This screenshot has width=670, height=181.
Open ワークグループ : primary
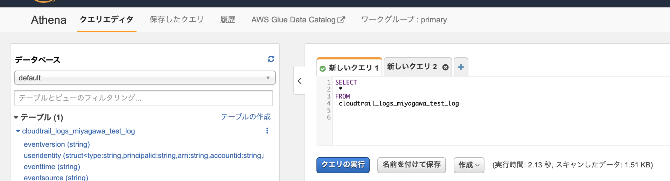pyautogui.click(x=404, y=20)
